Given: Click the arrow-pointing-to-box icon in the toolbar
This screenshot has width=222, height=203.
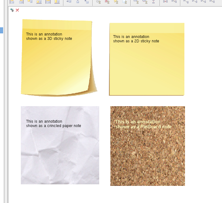Looking at the screenshot, I should (69, 2).
